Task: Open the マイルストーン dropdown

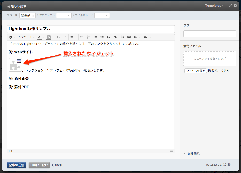Action: pos(102,15)
